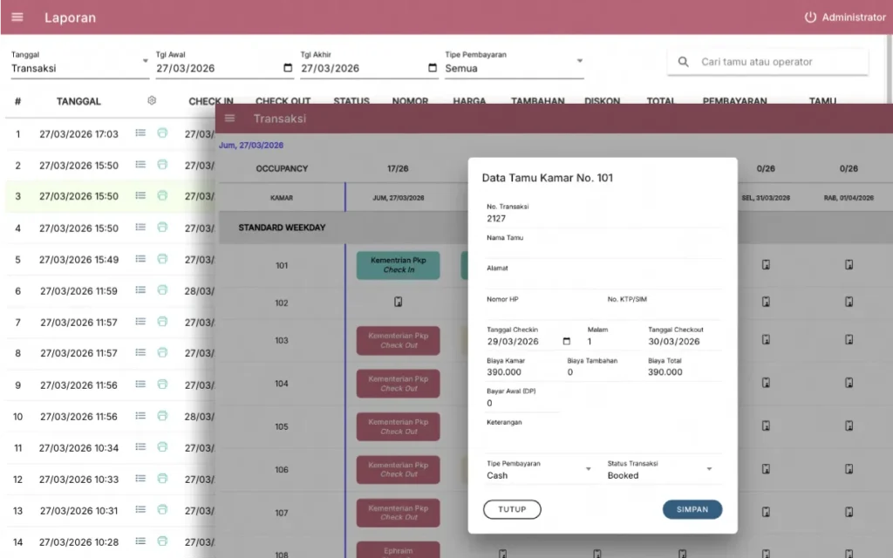Open the Status Transaksi Booked dropdown
Viewport: 893px width, 558px height.
tap(709, 469)
